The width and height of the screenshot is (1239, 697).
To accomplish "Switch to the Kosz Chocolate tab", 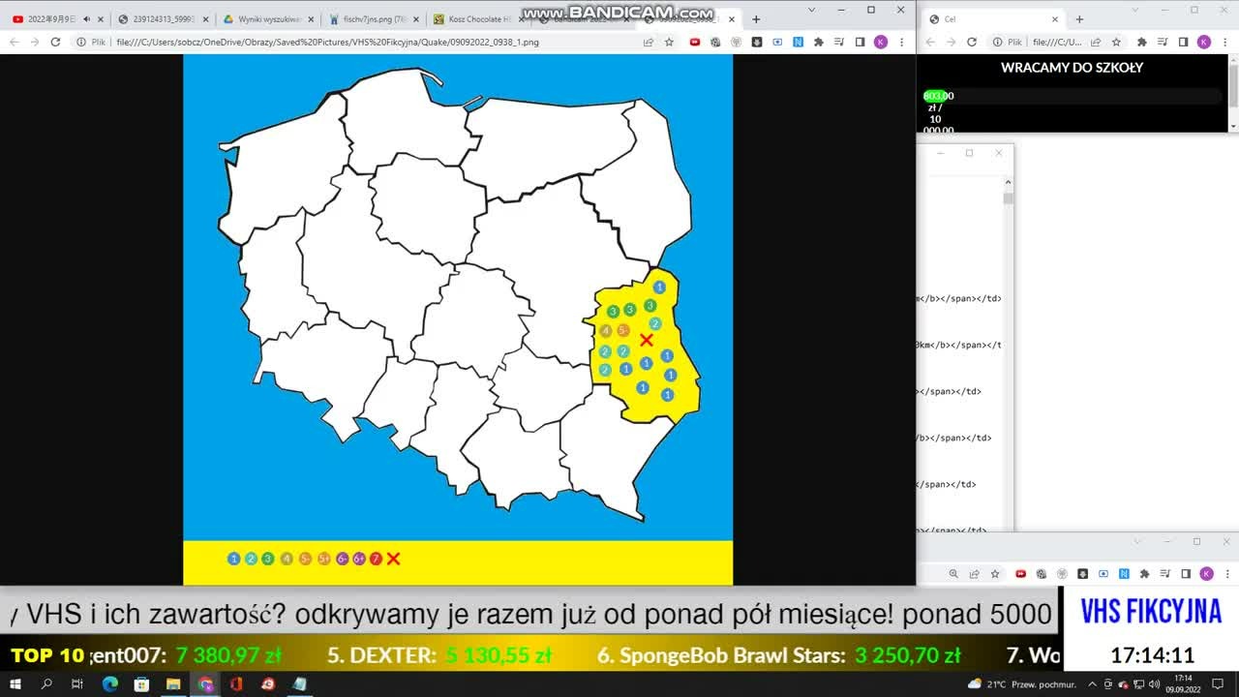I will coord(472,19).
